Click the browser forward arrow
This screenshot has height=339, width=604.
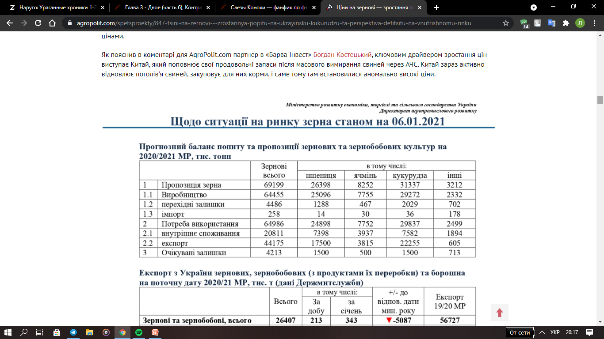click(x=24, y=23)
